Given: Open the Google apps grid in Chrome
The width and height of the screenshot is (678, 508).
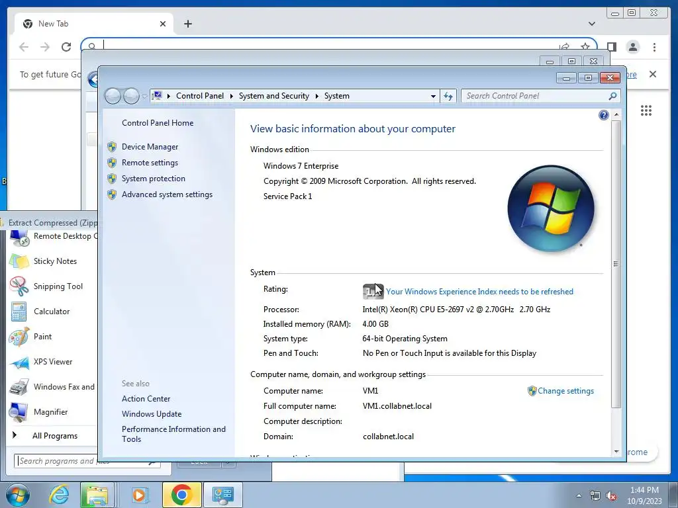Looking at the screenshot, I should tap(646, 110).
